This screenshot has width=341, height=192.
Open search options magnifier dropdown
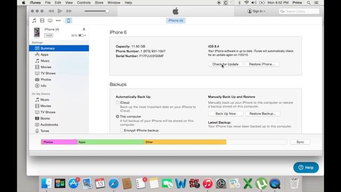coord(282,11)
